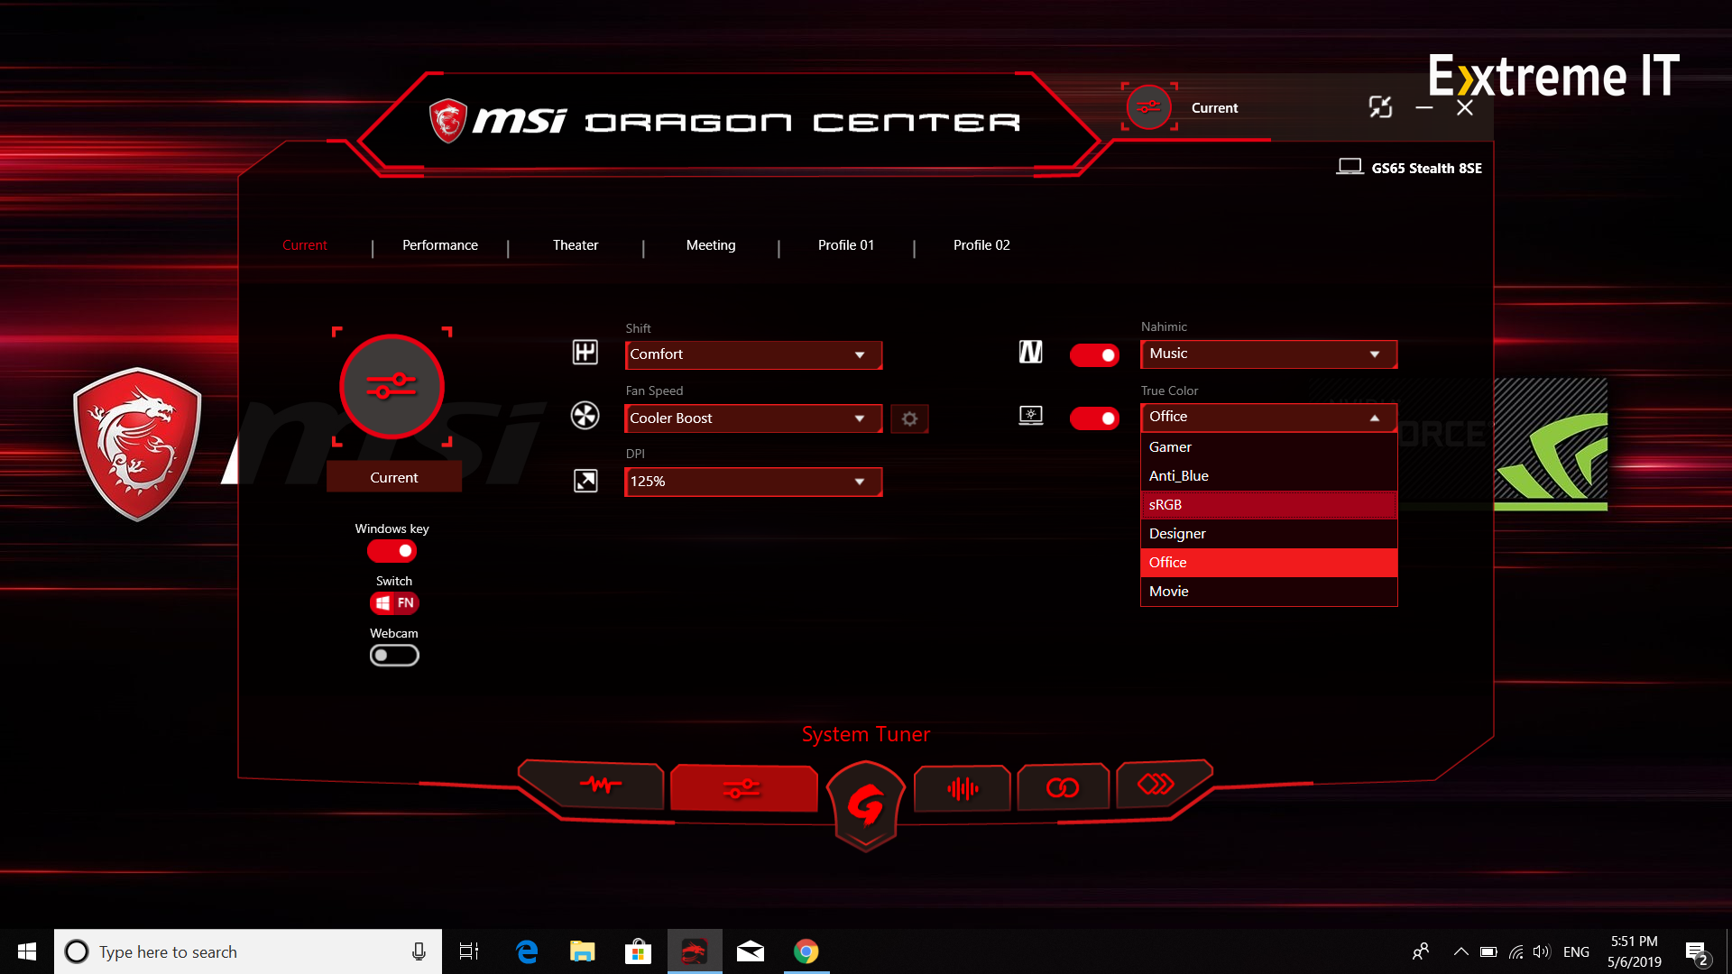1732x974 pixels.
Task: Choose Anti_Blue in True Color list
Action: 1268,476
